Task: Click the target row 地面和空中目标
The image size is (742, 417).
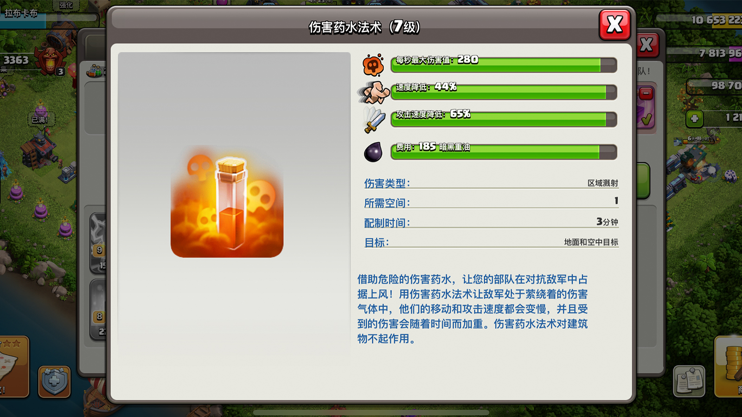Action: pos(491,242)
